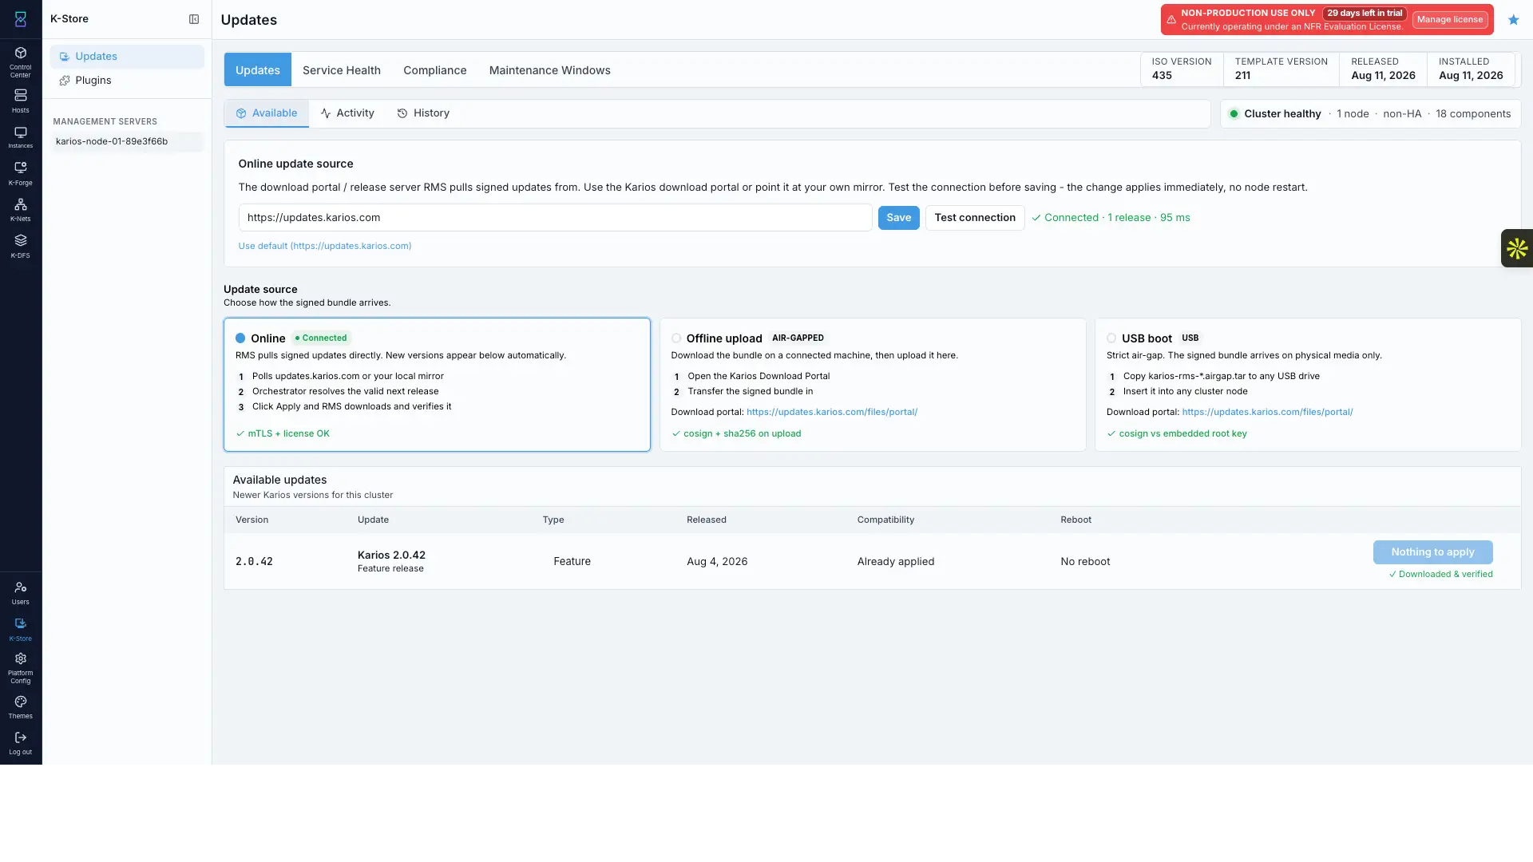Screen dimensions: 1533x862
Task: Click the Compatibility column header
Action: (885, 520)
